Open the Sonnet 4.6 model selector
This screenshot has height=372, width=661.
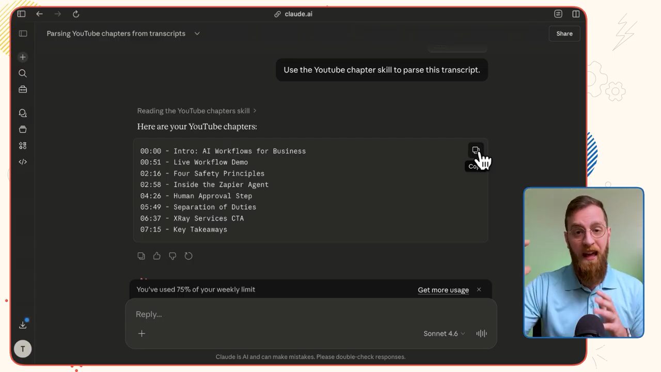pyautogui.click(x=444, y=334)
